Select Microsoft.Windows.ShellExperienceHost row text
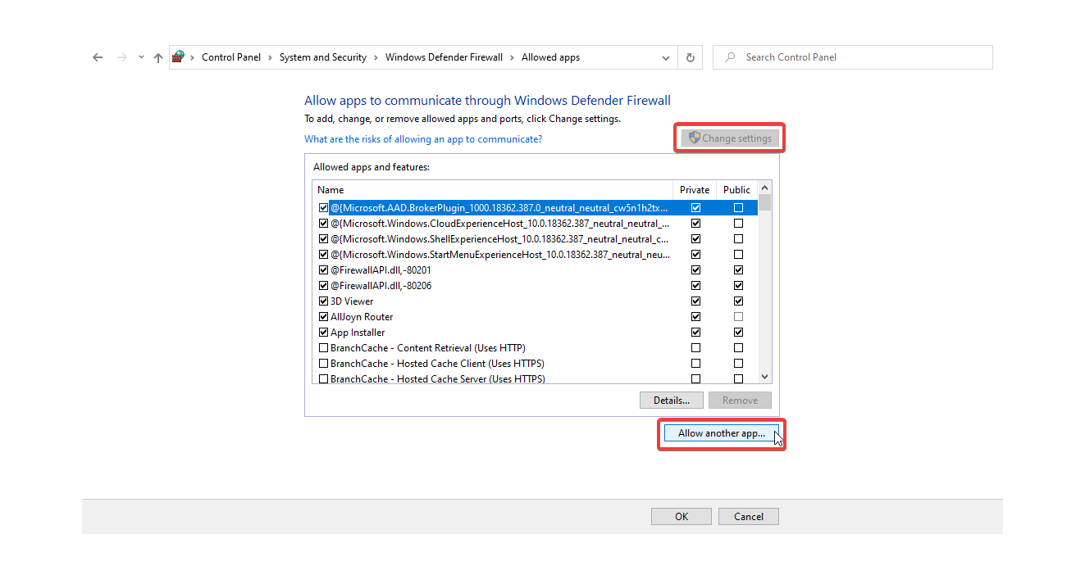 (499, 239)
